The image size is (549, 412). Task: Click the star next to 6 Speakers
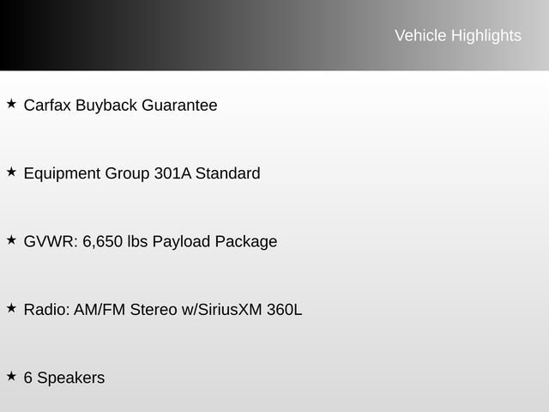[11, 376]
